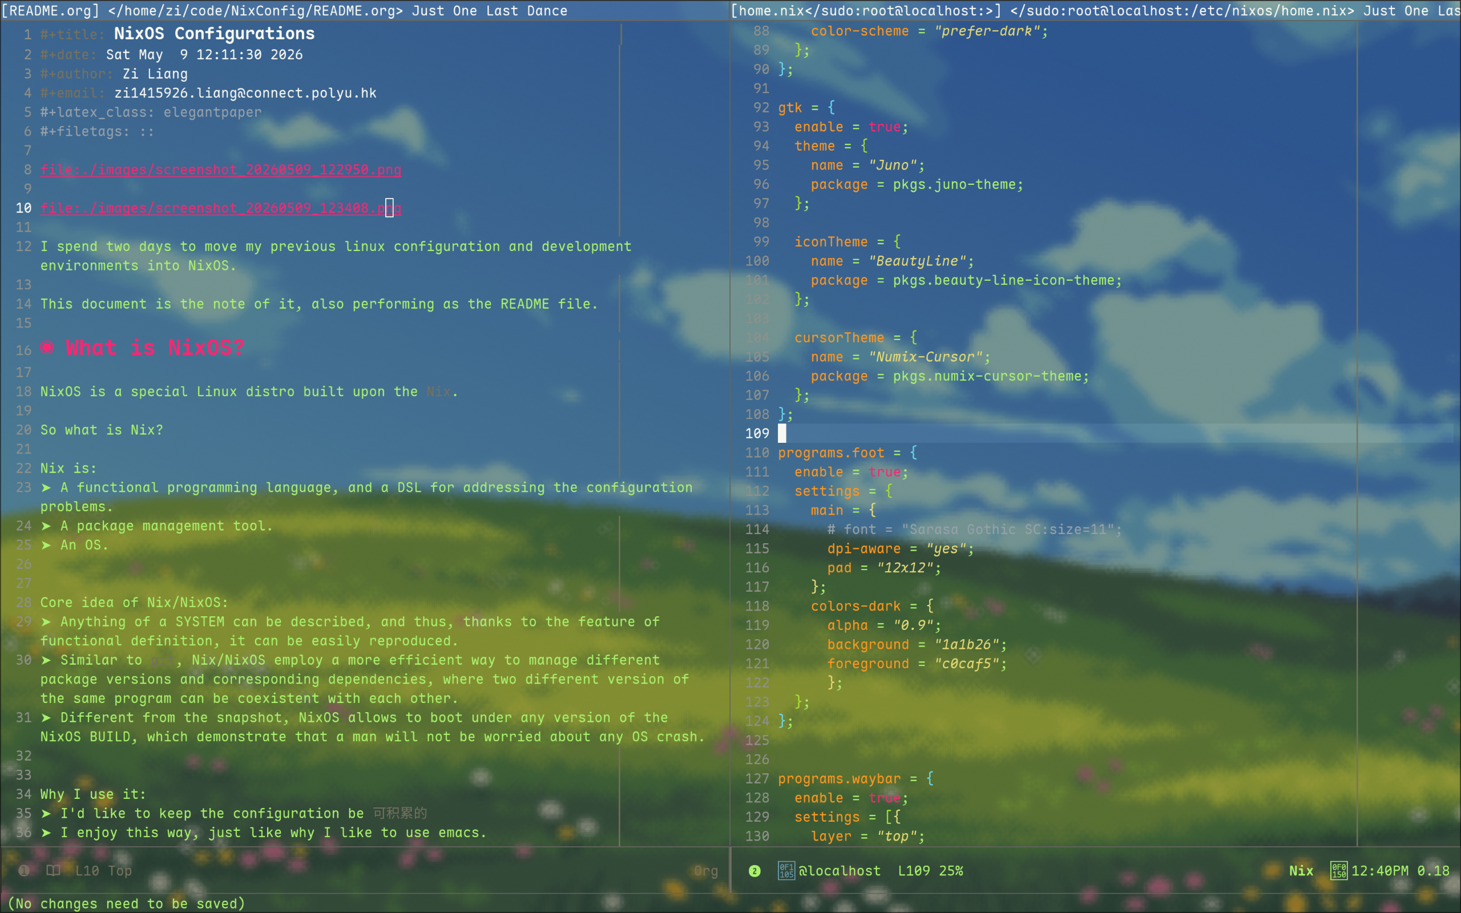Click 'pkgs.juno-theme' package on line 96

point(954,185)
